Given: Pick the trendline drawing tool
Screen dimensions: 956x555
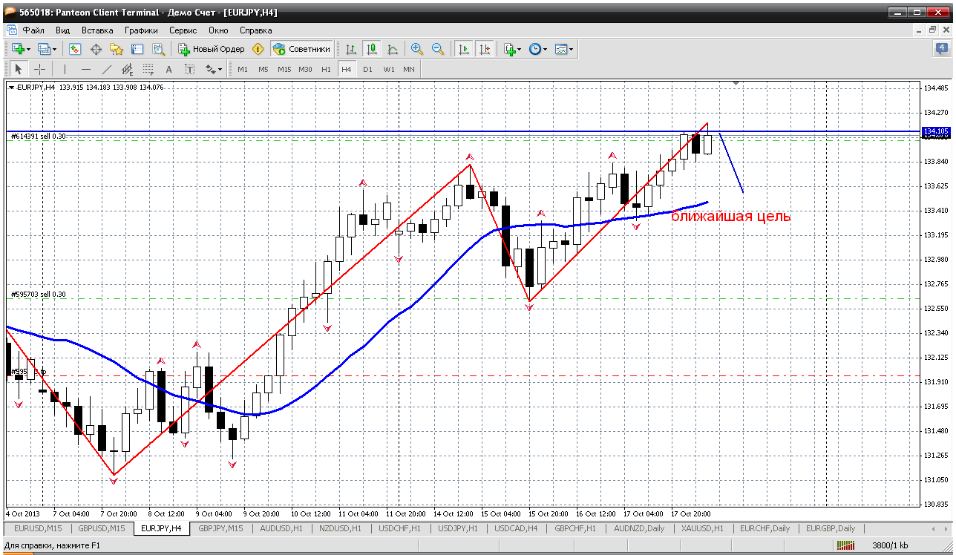Looking at the screenshot, I should [x=106, y=69].
